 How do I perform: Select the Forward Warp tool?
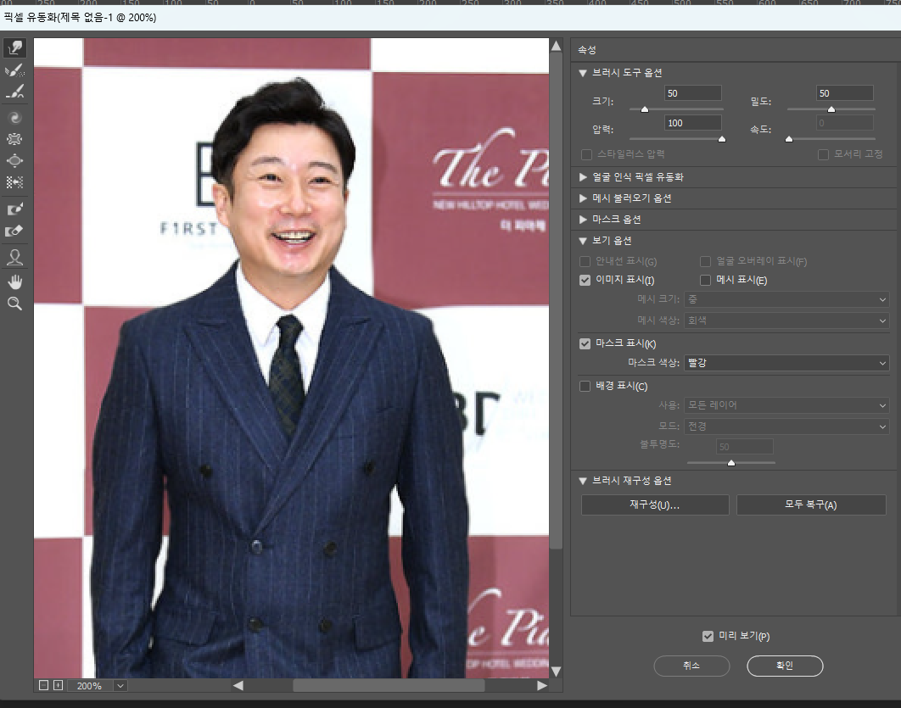coord(14,48)
